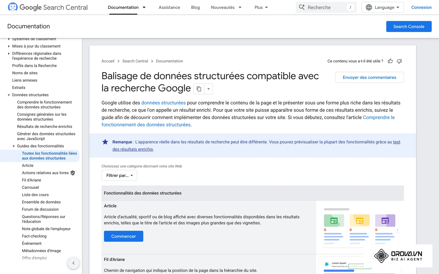Collapse sidebar with the chevron button

point(73,263)
